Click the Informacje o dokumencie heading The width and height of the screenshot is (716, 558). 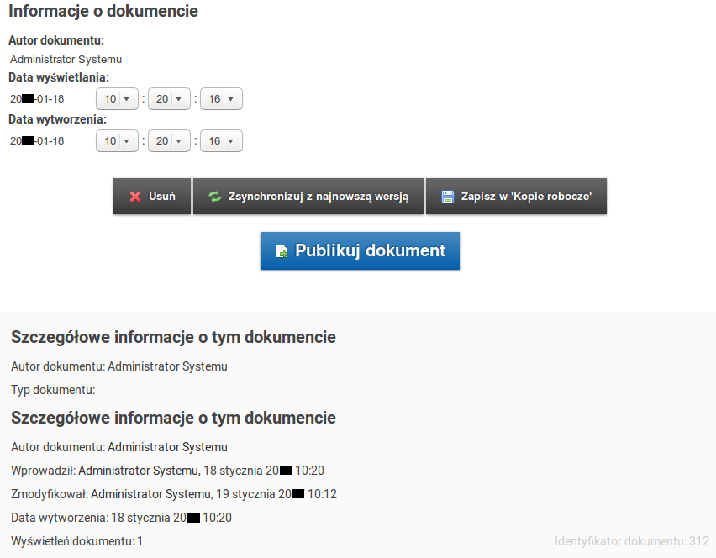[x=103, y=13]
